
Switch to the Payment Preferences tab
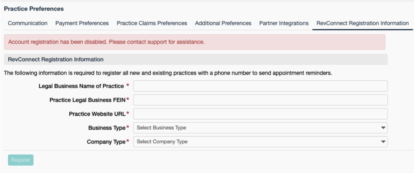coord(82,23)
